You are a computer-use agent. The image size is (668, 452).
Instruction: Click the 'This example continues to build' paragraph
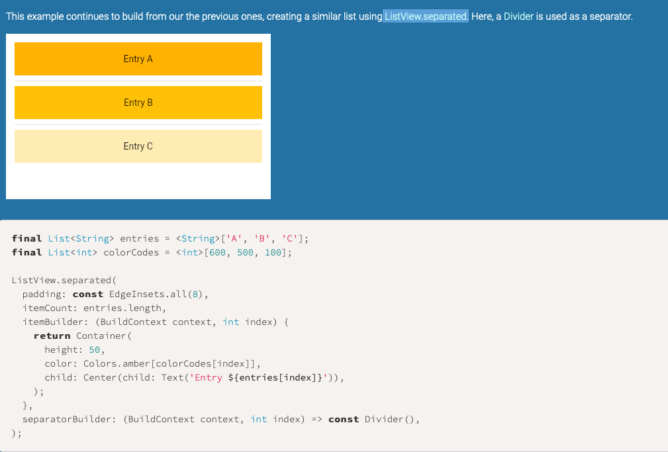point(319,17)
